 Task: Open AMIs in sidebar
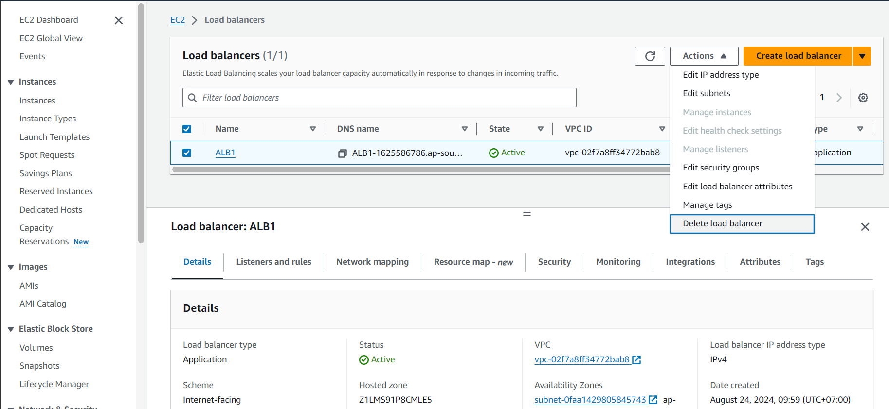coord(29,286)
